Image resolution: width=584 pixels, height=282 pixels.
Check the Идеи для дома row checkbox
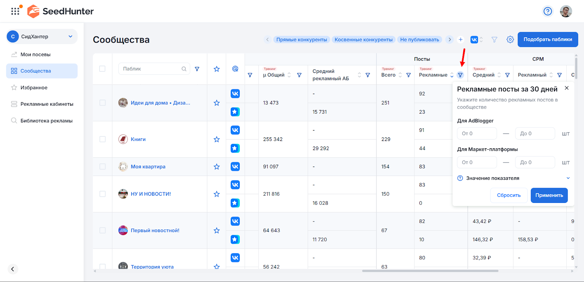point(102,103)
